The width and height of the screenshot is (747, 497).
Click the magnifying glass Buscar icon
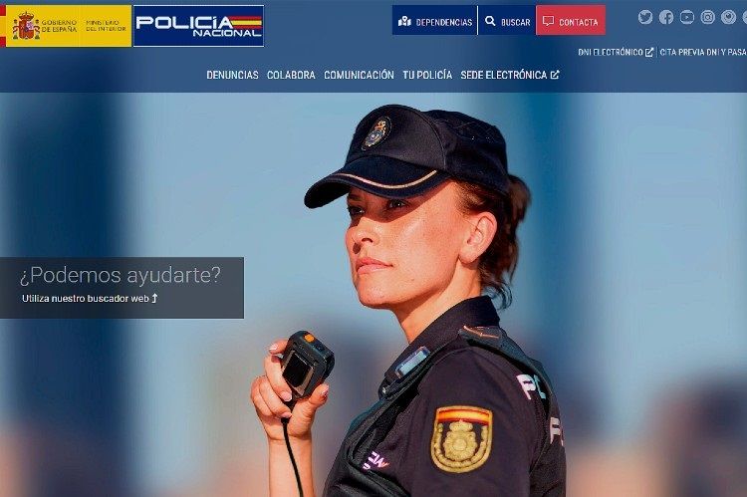tap(490, 21)
